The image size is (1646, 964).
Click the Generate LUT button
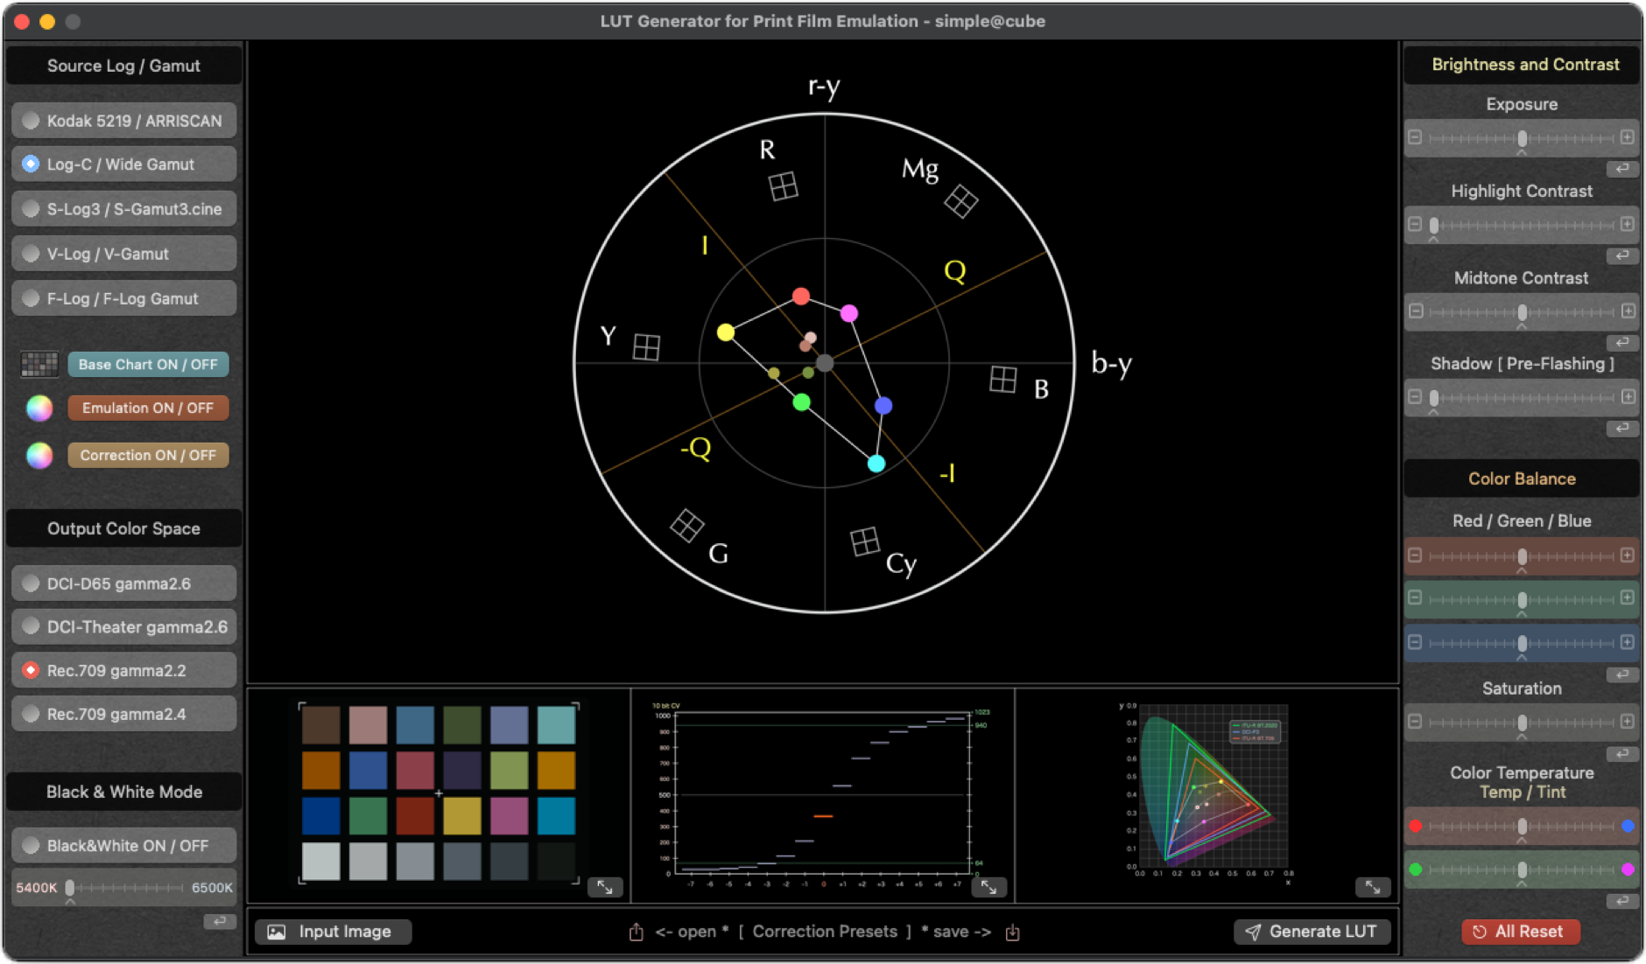[1311, 931]
